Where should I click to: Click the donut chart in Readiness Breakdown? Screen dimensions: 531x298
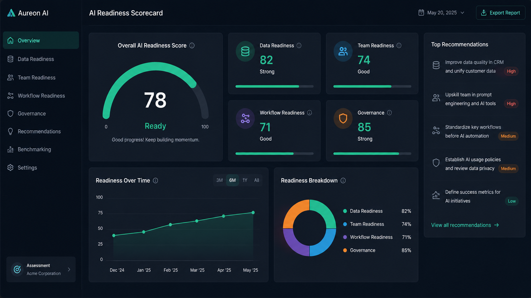(x=309, y=228)
